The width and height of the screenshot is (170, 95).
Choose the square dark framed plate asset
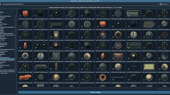tap(56, 56)
